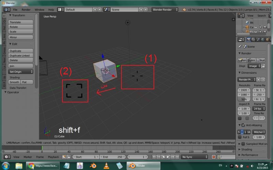273x170 pixels.
Task: Click the Smooth shading button
Action: pyautogui.click(x=14, y=82)
